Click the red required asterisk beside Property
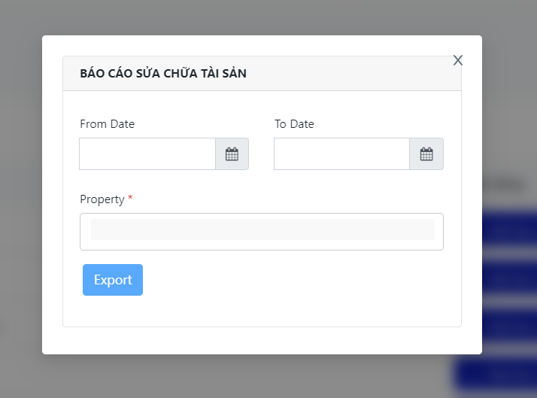 pyautogui.click(x=130, y=199)
